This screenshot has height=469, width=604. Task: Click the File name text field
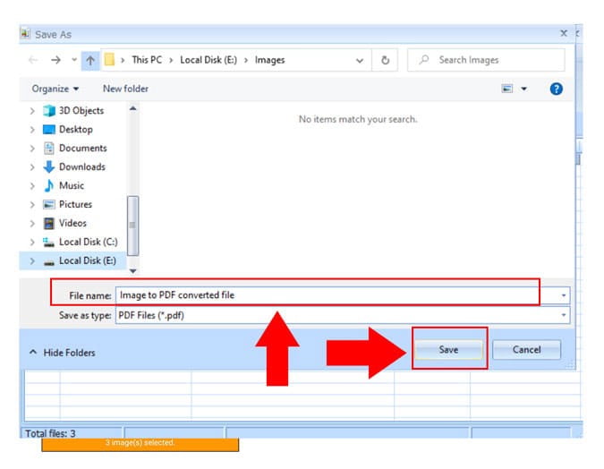click(327, 294)
